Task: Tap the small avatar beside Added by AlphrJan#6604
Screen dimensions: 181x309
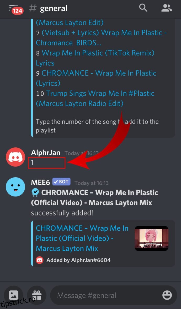Action: point(40,260)
